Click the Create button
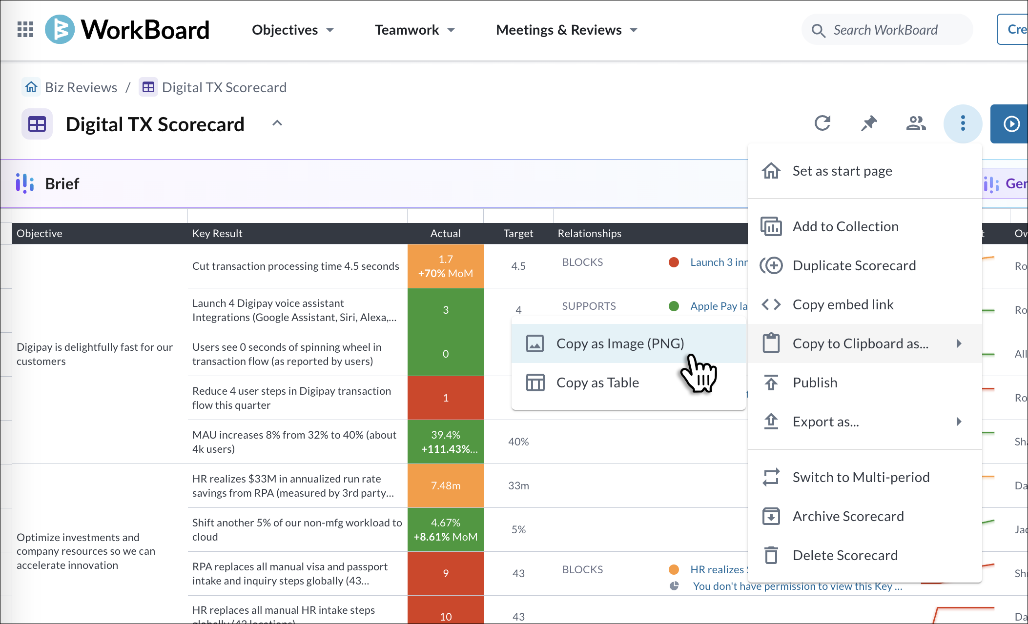 pos(1013,30)
